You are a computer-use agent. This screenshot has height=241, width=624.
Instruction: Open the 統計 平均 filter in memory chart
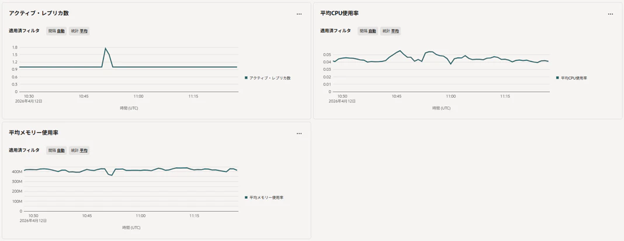click(x=79, y=150)
